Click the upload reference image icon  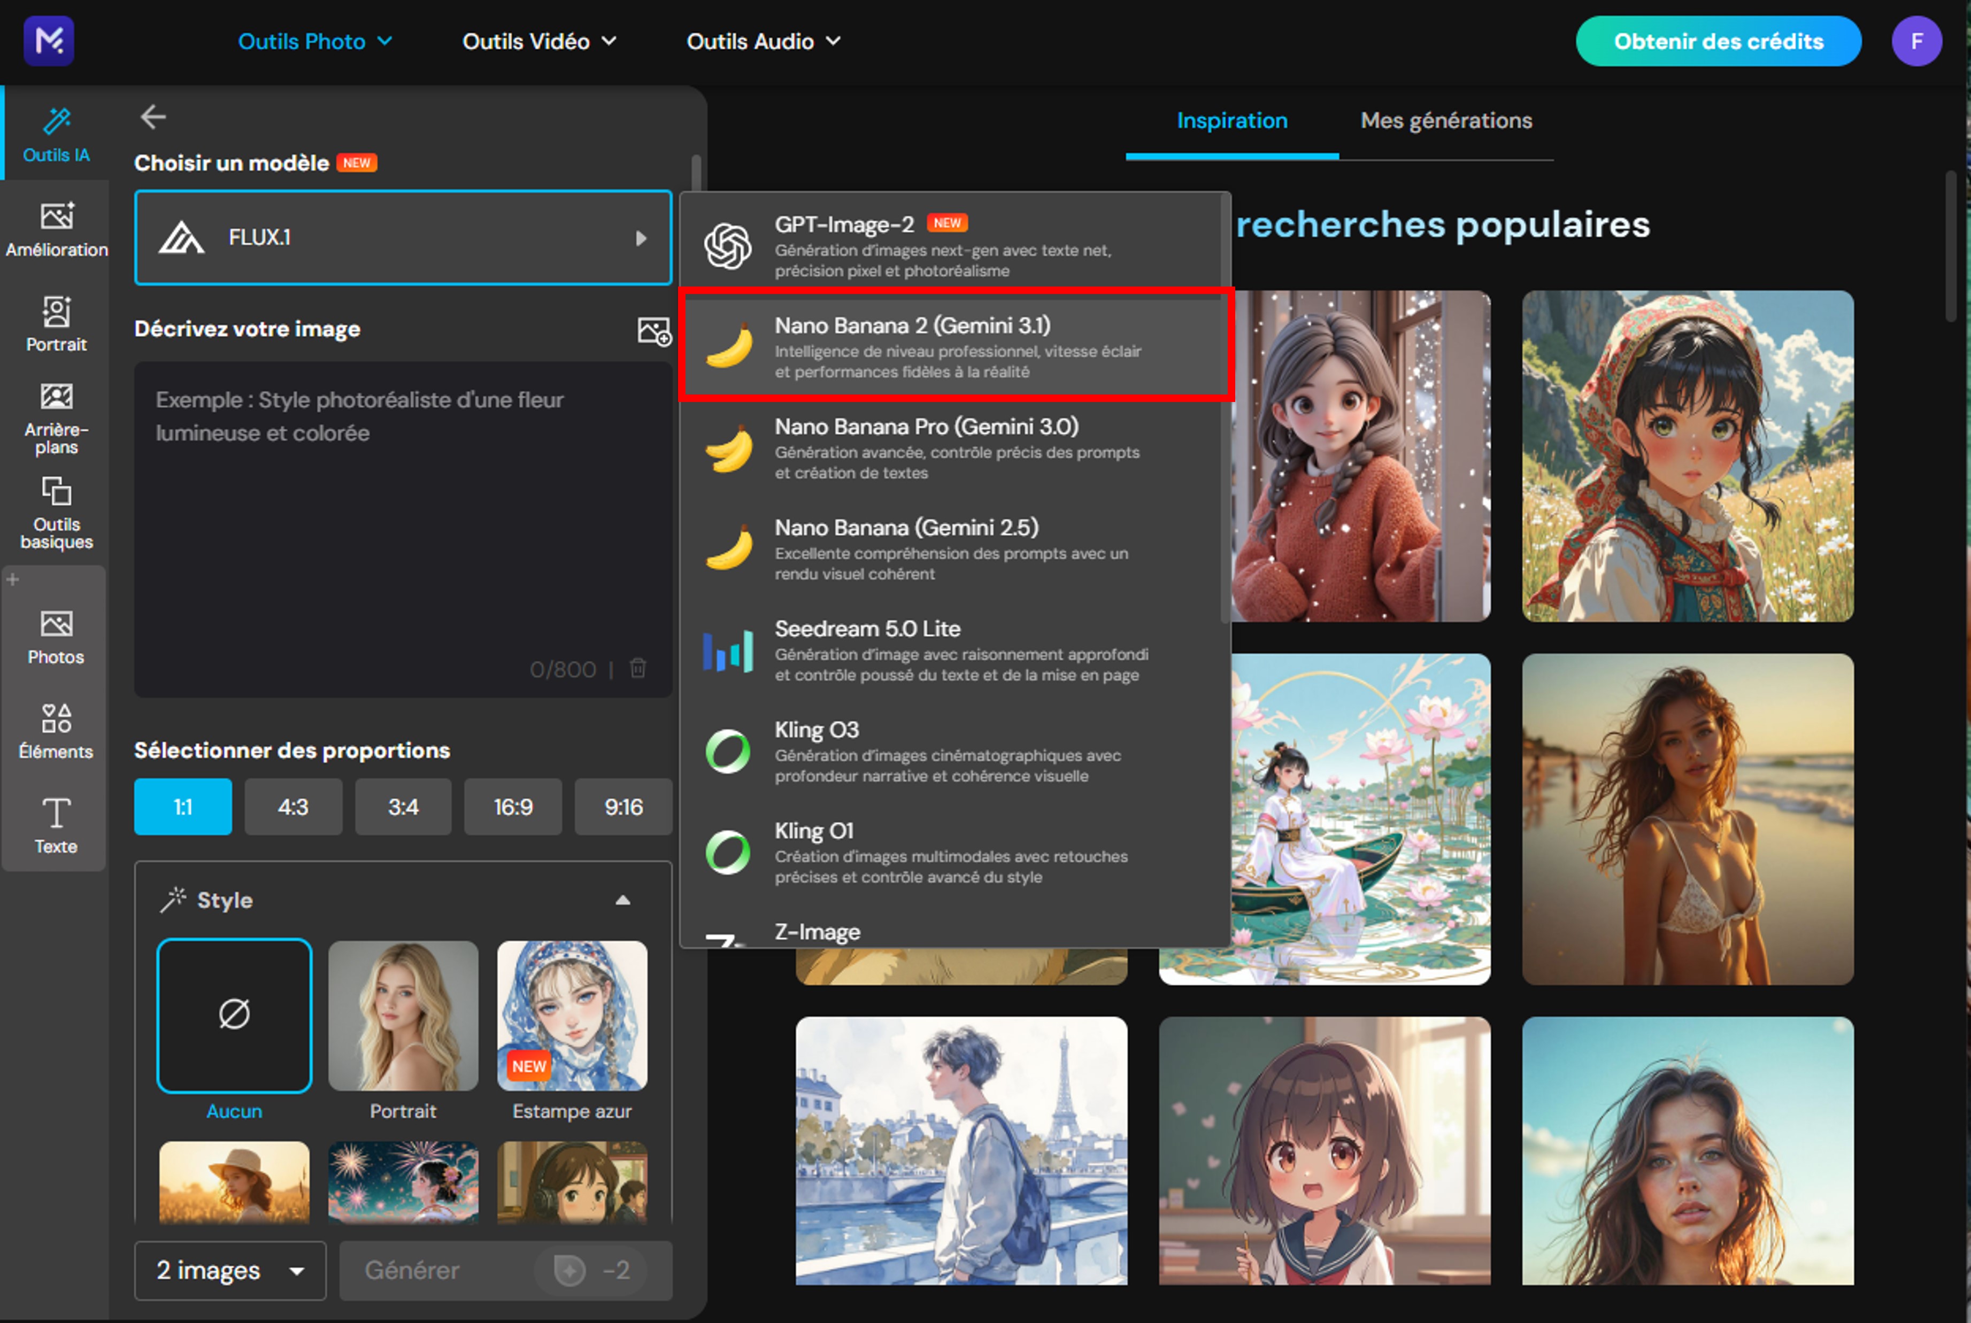654,331
